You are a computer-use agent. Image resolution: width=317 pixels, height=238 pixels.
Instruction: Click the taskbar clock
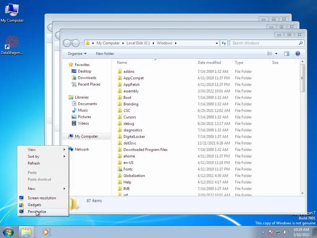301,232
